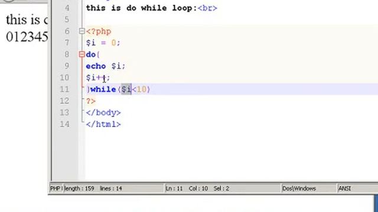
Task: Click line number 7 in the margin
Action: [67, 43]
